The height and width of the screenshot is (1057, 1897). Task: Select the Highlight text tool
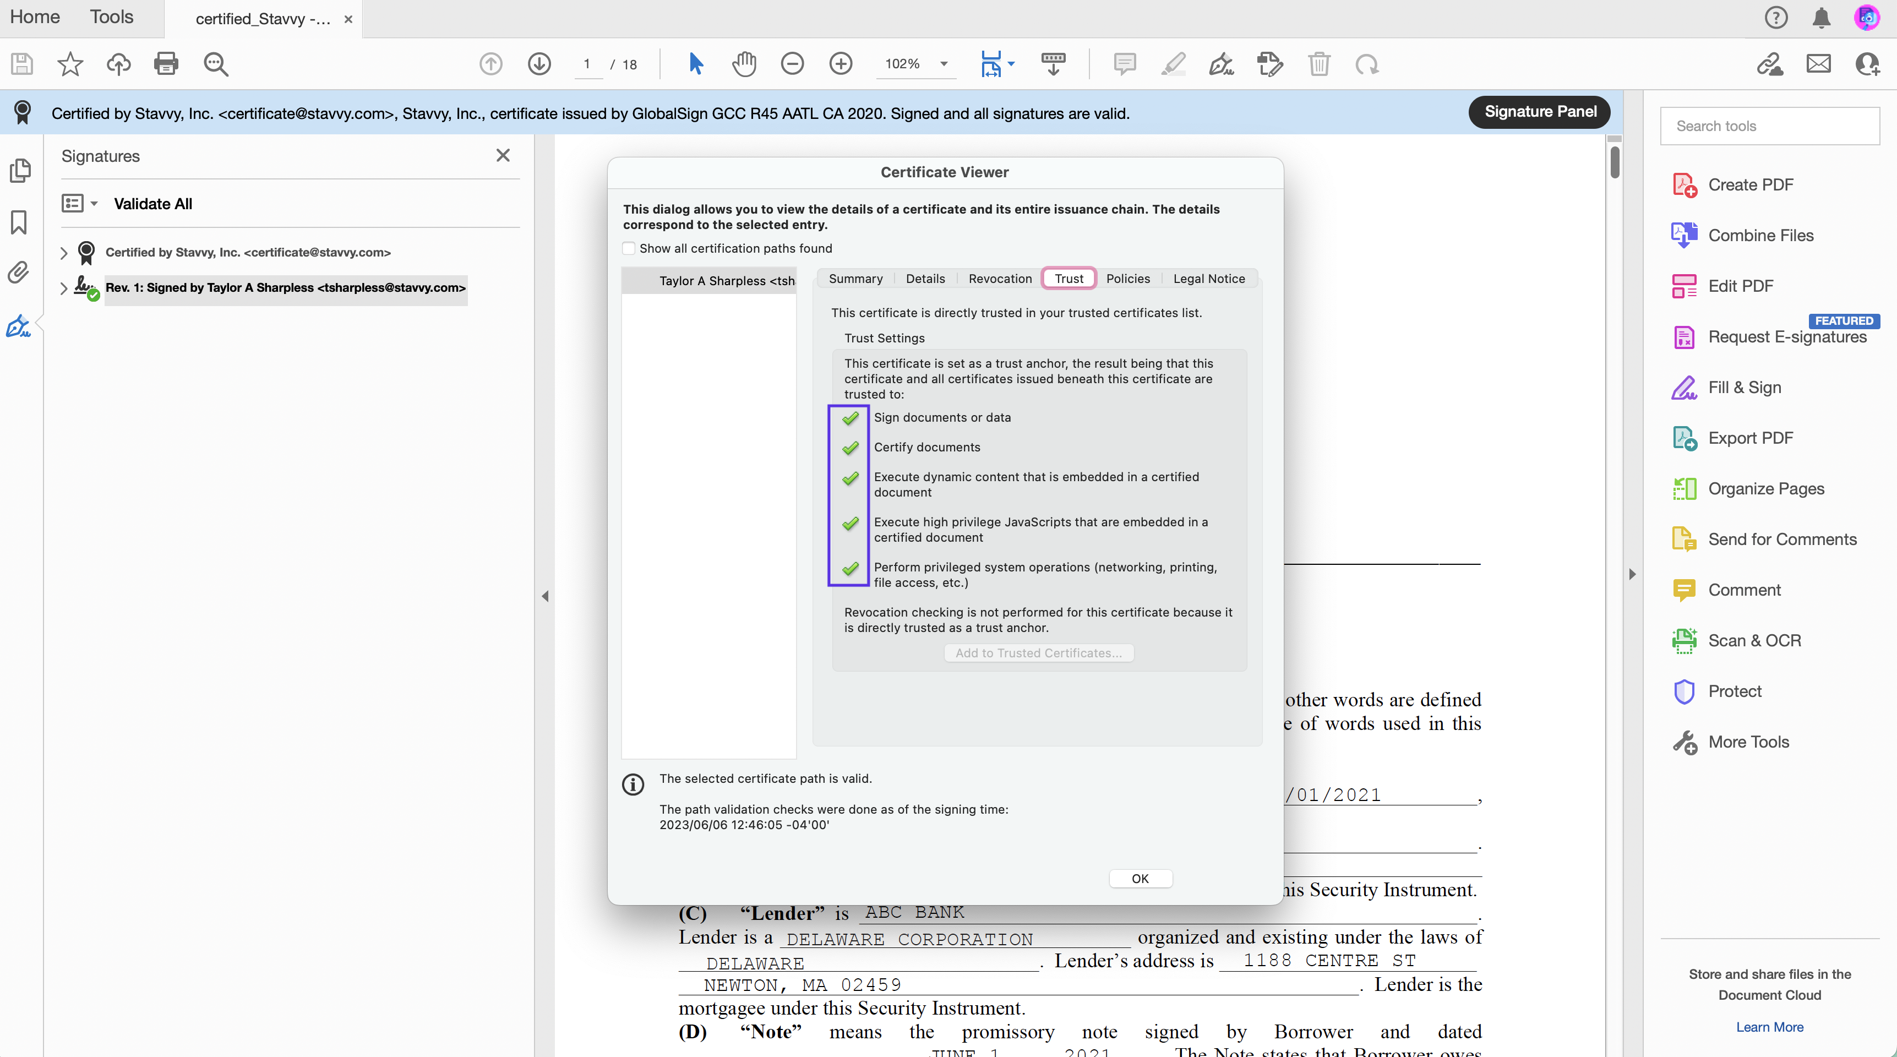[x=1173, y=64]
